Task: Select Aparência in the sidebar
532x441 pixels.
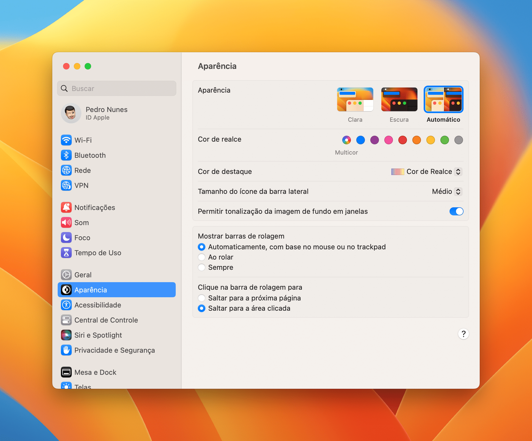Action: click(x=117, y=290)
